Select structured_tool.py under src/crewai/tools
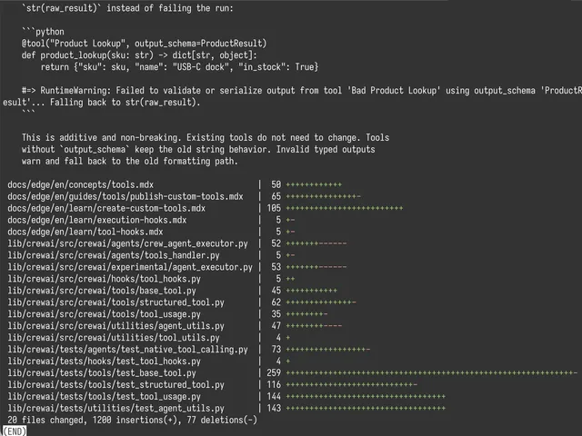This screenshot has width=582, height=436. pyautogui.click(x=115, y=302)
